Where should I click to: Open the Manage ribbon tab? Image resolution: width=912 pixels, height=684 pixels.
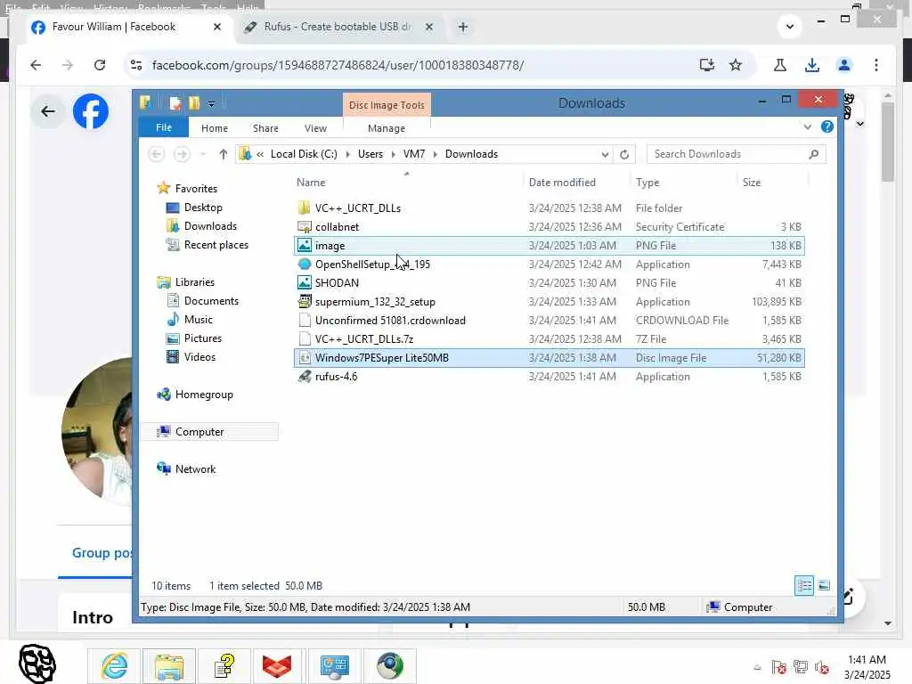click(387, 128)
